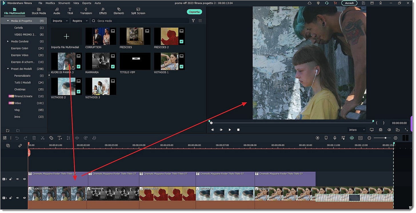Image resolution: width=416 pixels, height=213 pixels.
Task: Open the Transizioni tab
Action: (x=86, y=11)
